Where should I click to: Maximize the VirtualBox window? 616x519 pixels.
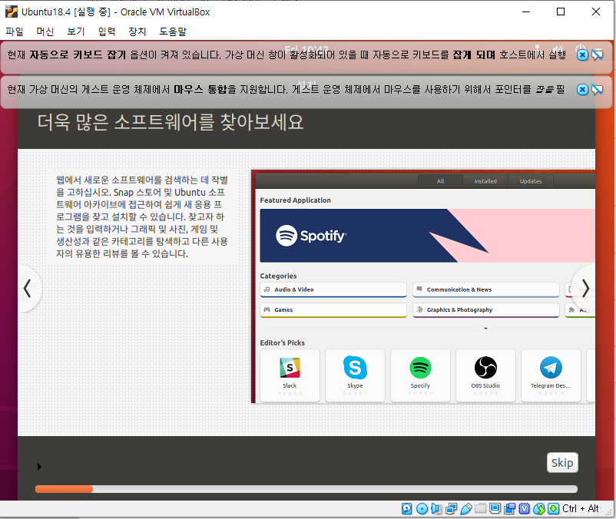(x=561, y=12)
